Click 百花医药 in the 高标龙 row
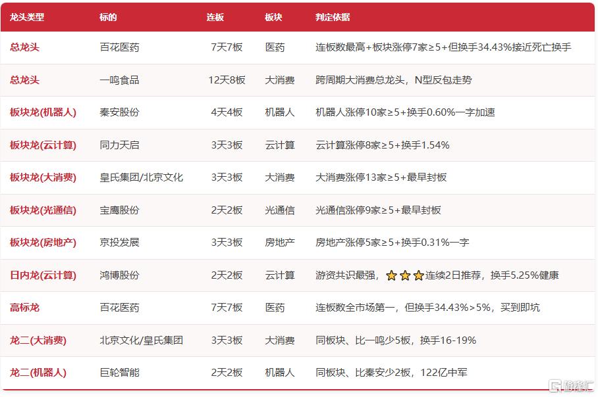Screen dimensions: 598x397 119,308
